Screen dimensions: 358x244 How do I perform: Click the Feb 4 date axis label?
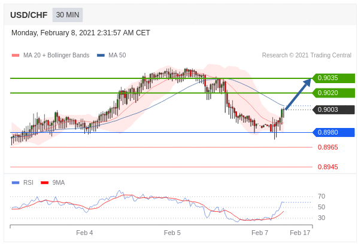pos(84,233)
